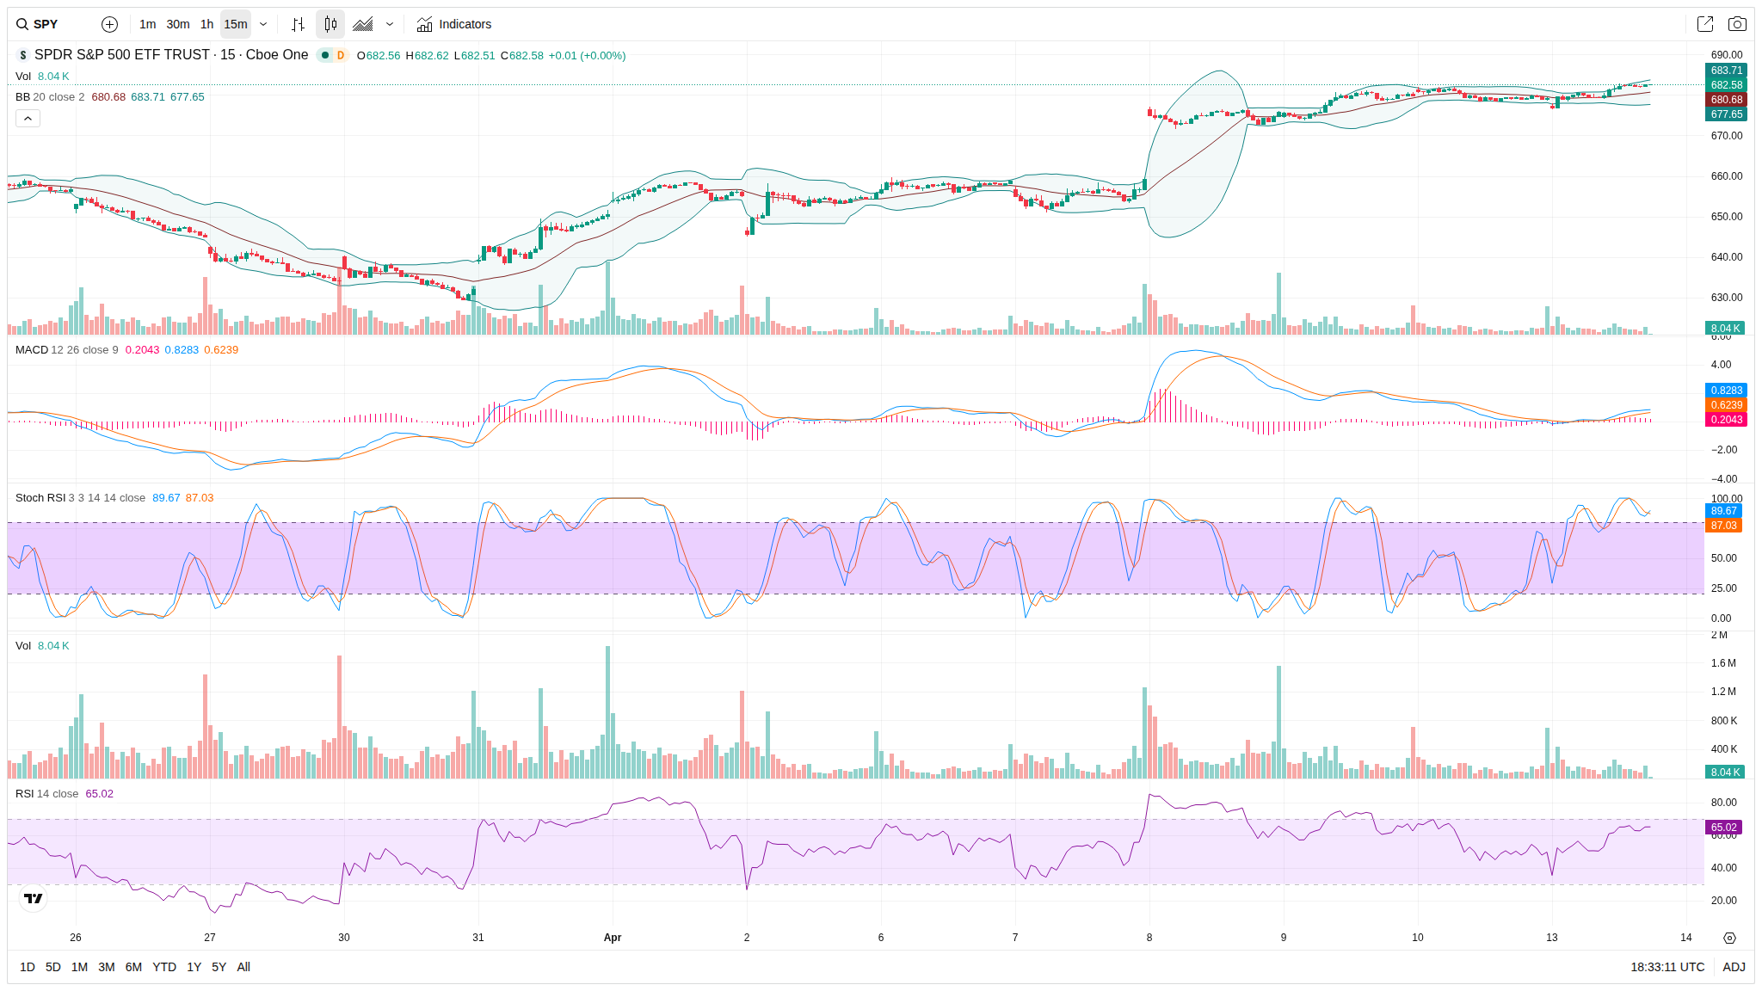Open the fullscreen popup chart icon
This screenshot has height=991, width=1762.
(x=1704, y=24)
